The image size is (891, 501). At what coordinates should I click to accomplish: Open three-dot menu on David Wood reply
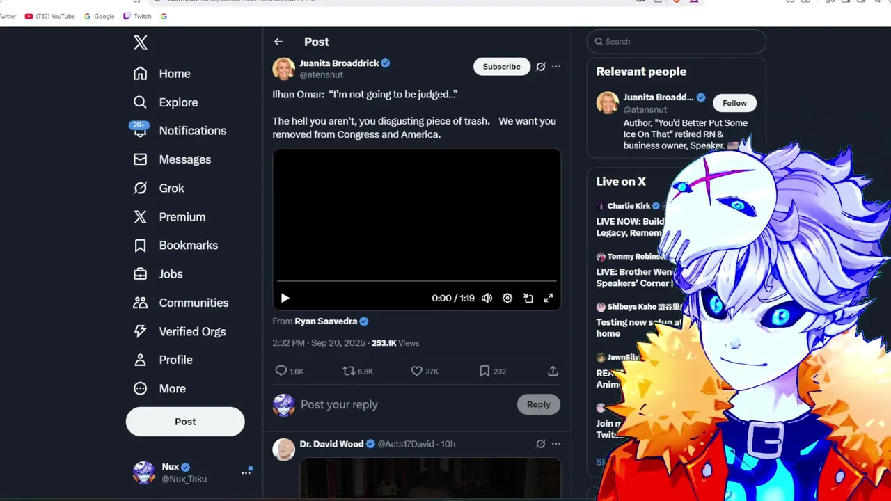pyautogui.click(x=556, y=444)
